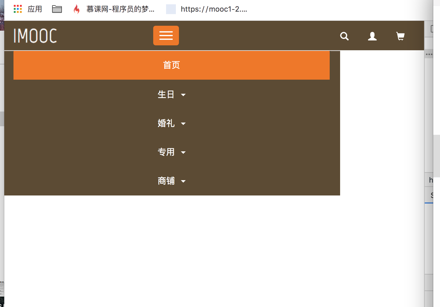Expand the 婚礼 dropdown menu
The image size is (440, 307).
click(183, 124)
